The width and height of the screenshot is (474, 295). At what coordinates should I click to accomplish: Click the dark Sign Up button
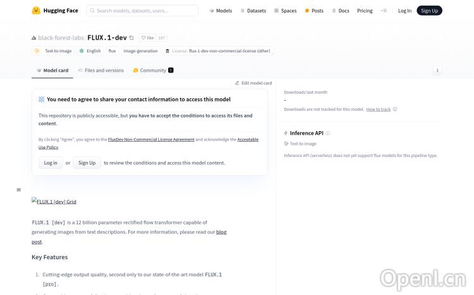pyautogui.click(x=429, y=11)
